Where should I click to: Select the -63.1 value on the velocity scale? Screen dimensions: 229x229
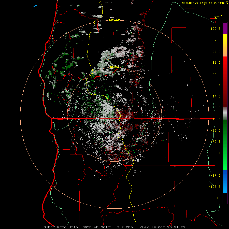[x=216, y=153]
